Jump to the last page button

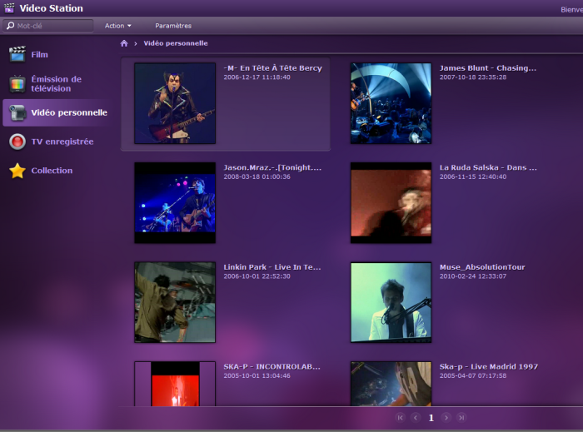click(x=461, y=418)
